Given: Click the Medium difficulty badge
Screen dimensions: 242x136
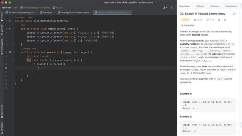Looking at the screenshot, I should (185, 20).
